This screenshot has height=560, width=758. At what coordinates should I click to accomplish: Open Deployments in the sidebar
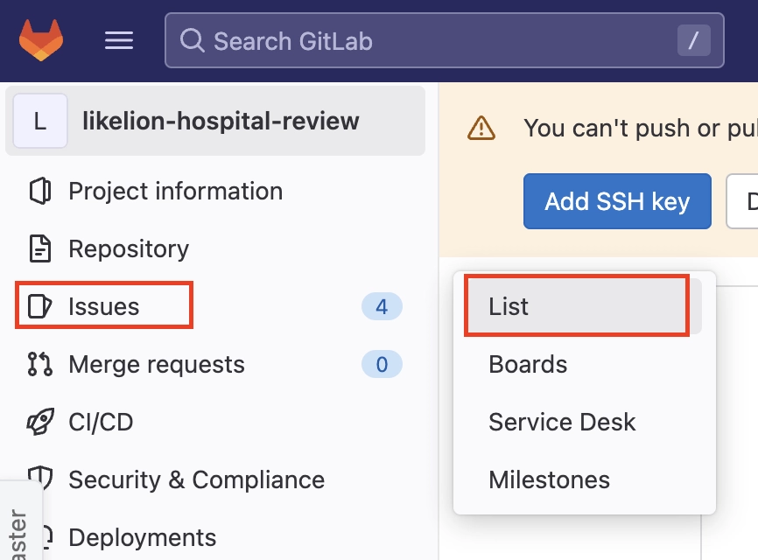(142, 537)
